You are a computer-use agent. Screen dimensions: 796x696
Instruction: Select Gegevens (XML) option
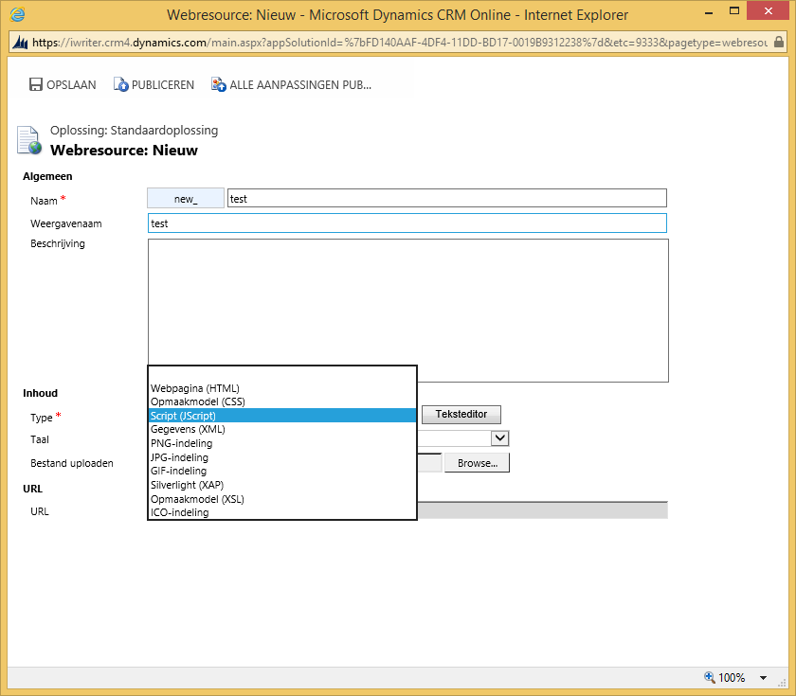188,429
